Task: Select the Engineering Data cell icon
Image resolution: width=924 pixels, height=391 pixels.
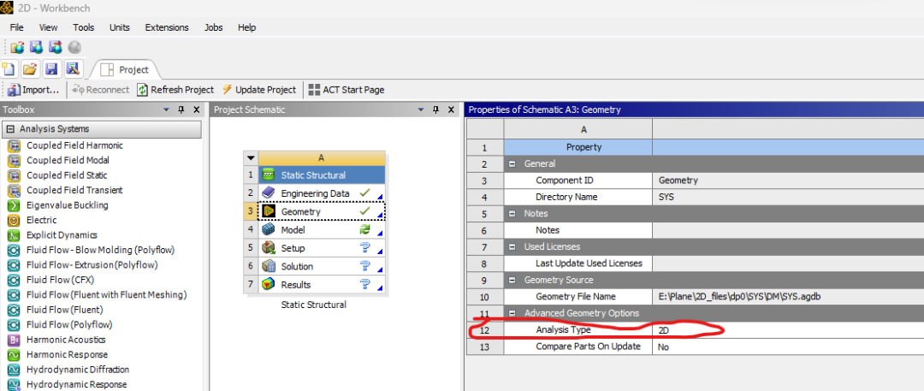Action: pyautogui.click(x=269, y=193)
